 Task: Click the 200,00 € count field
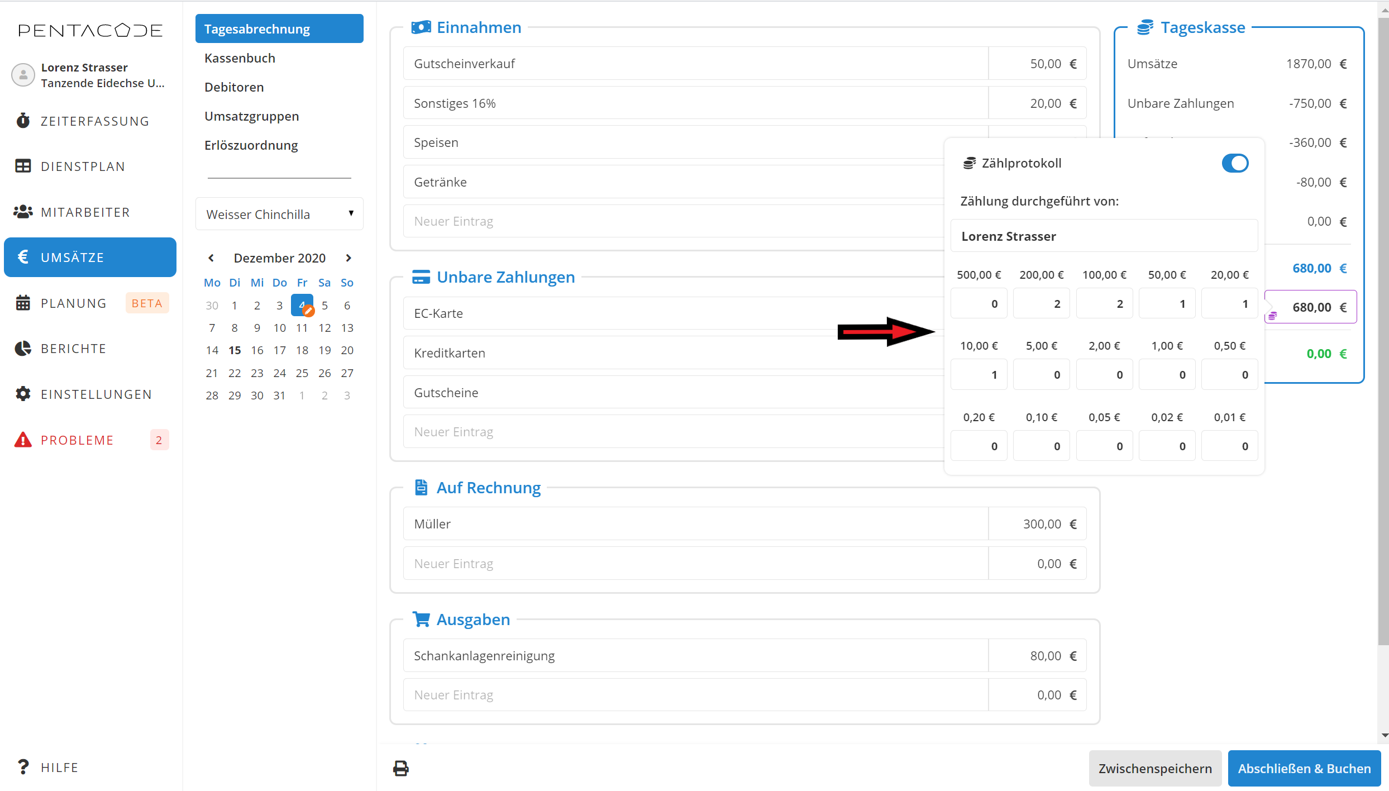click(x=1041, y=304)
